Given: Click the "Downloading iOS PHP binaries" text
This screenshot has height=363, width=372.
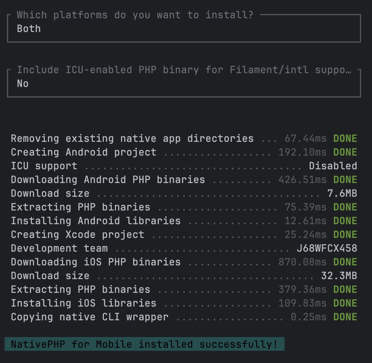Looking at the screenshot, I should pyautogui.click(x=95, y=262).
